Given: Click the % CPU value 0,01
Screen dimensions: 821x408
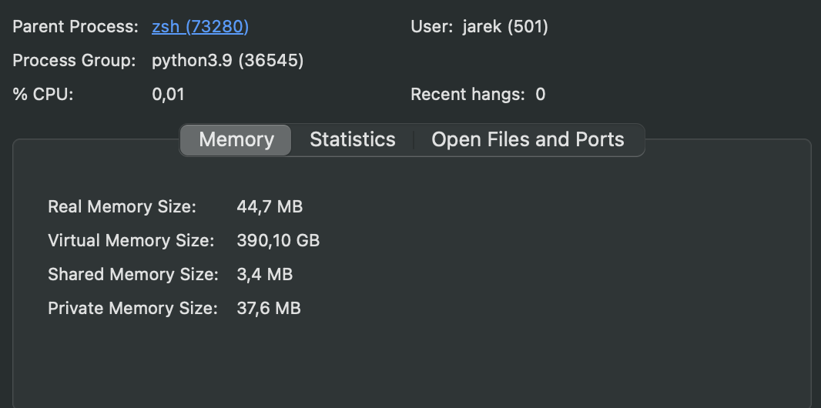Looking at the screenshot, I should click(x=168, y=95).
